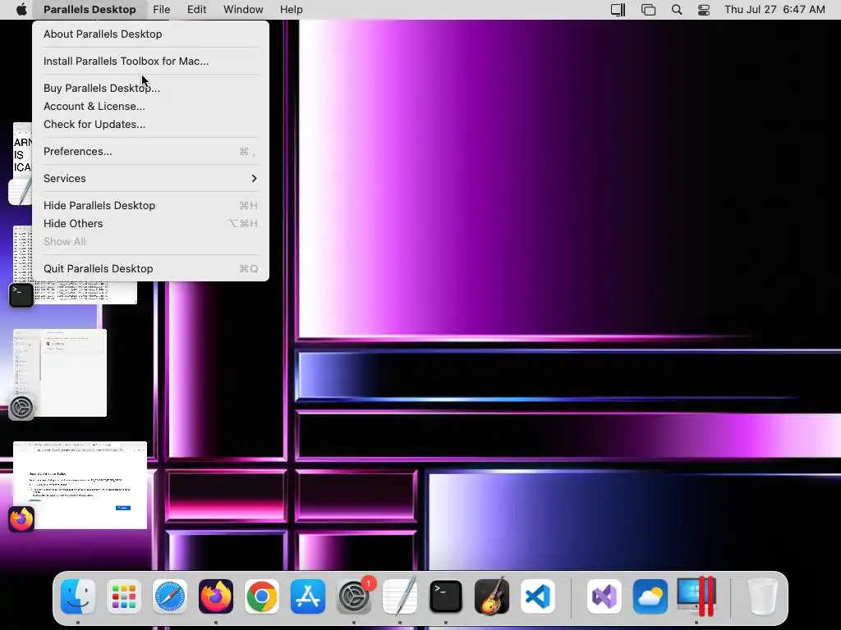Open Finder from the Dock
Screen dimensions: 841x630
click(x=78, y=596)
